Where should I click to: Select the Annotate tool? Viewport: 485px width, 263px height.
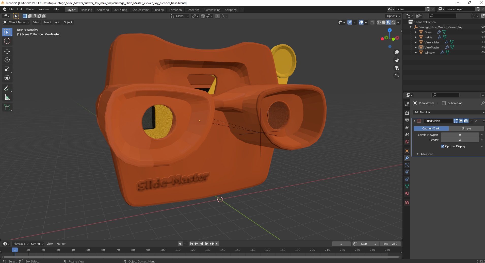click(7, 88)
